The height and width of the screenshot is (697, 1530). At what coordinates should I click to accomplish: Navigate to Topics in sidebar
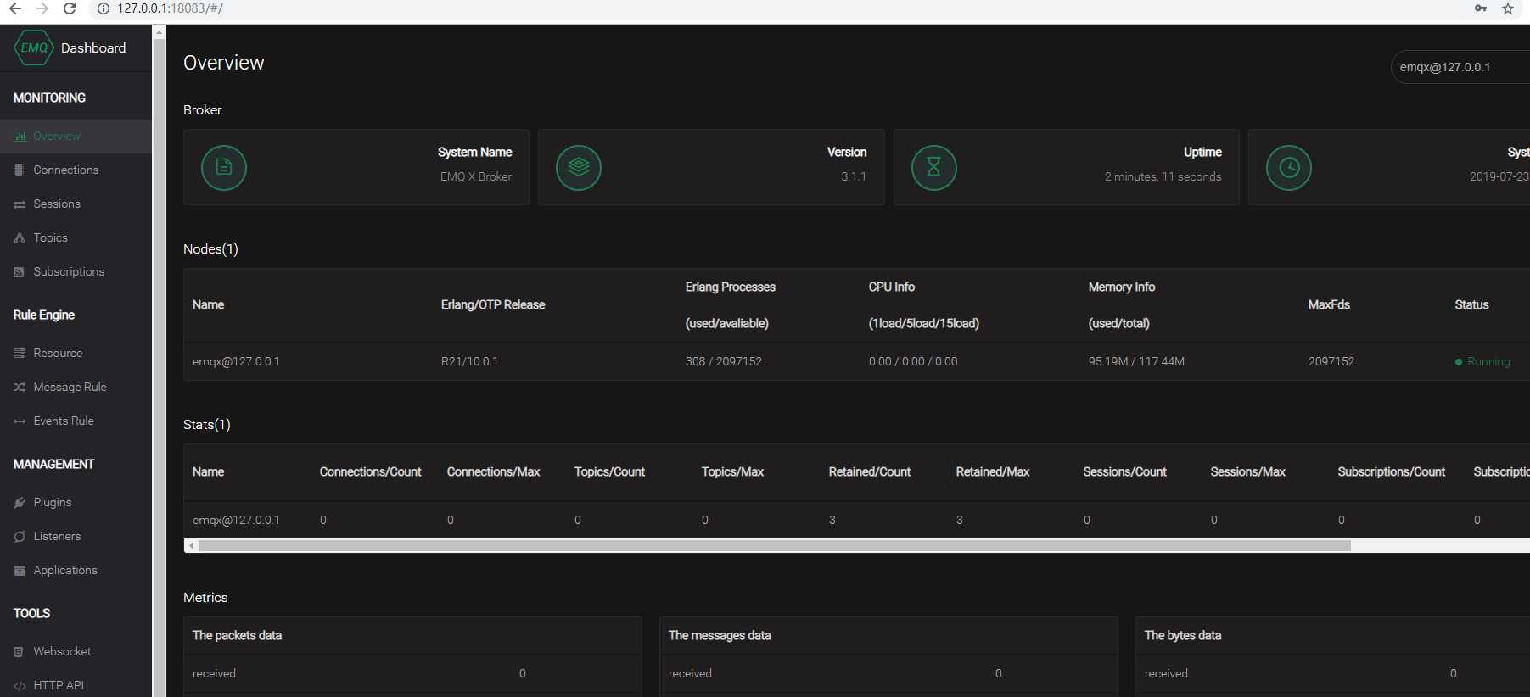76,237
